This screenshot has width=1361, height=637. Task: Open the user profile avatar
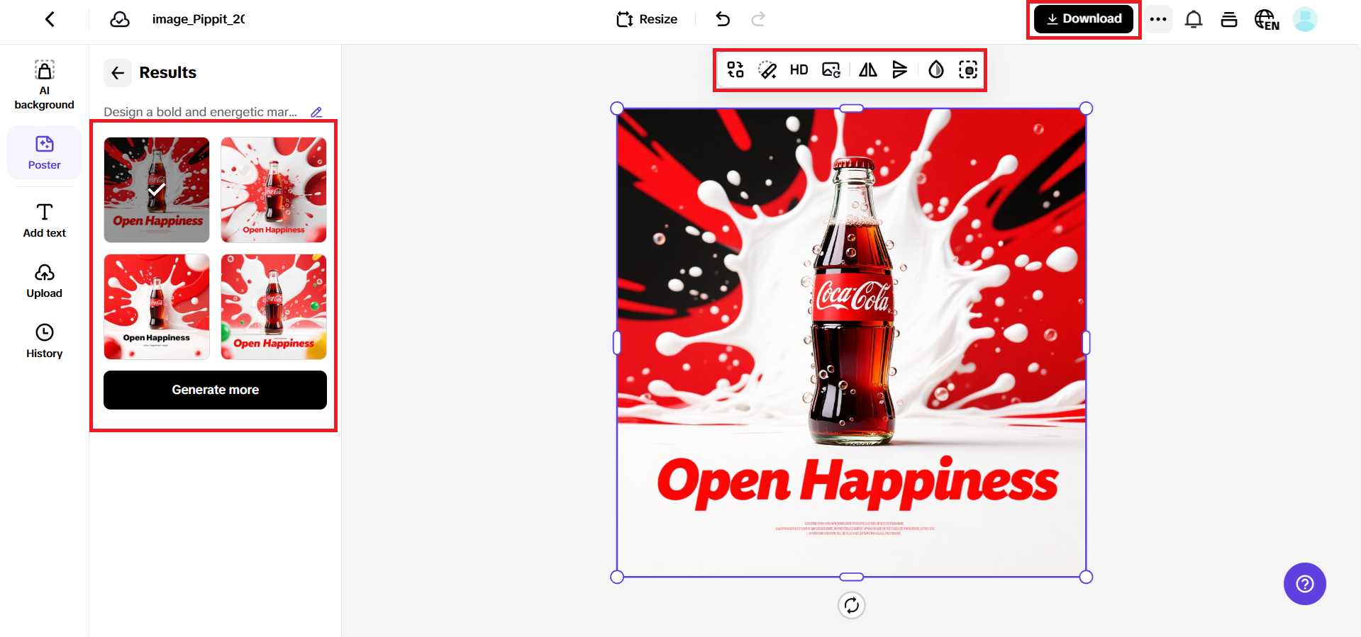1305,19
